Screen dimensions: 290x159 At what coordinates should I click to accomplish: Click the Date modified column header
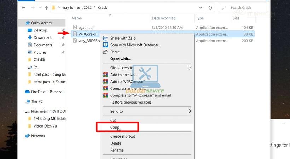(164, 18)
